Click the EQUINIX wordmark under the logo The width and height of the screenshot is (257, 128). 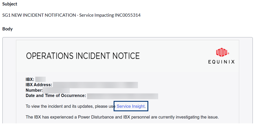coord(221,62)
